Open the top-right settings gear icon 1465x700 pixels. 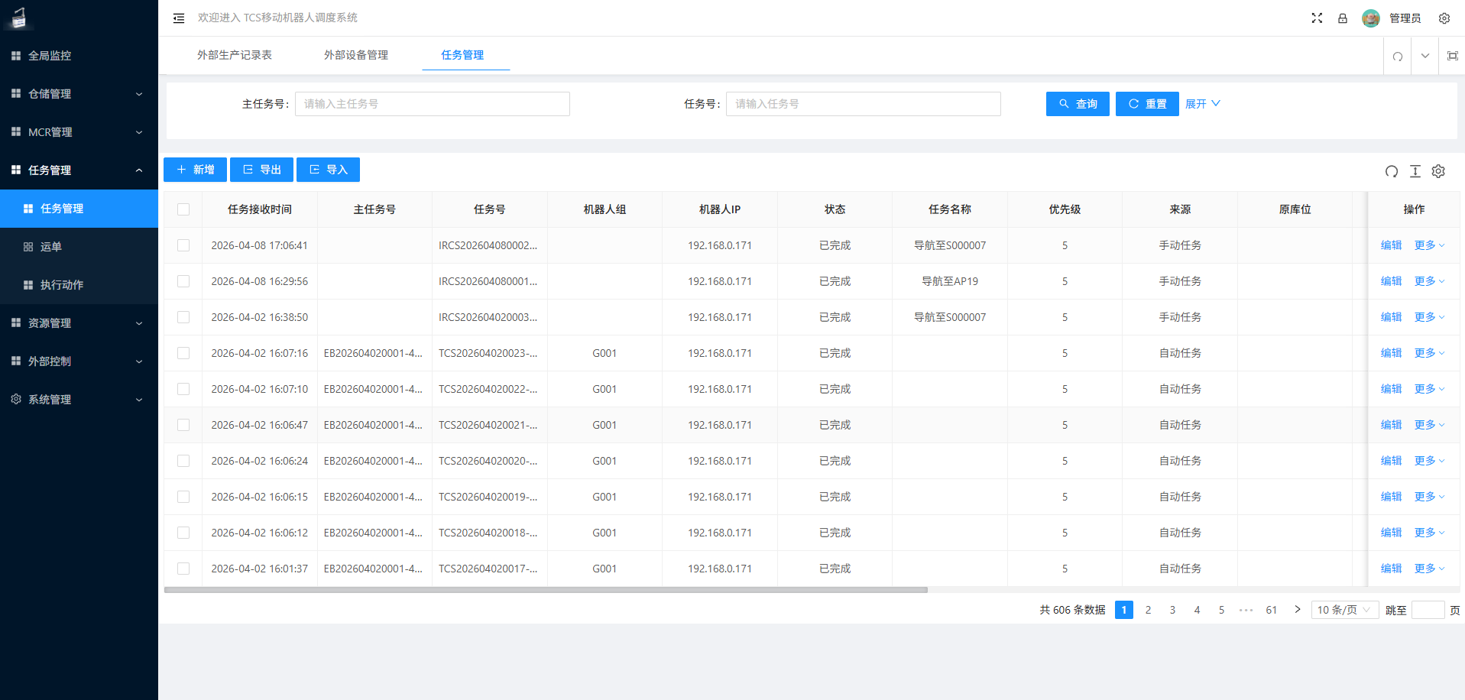click(x=1444, y=18)
